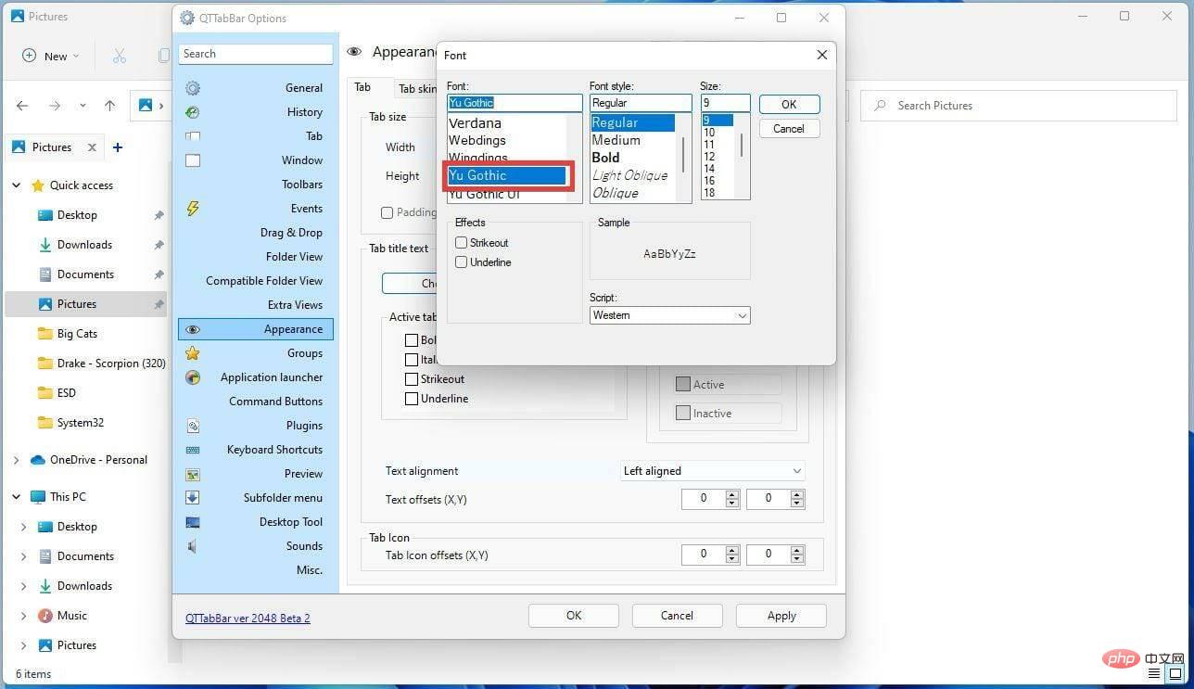1194x689 pixels.
Task: Click the Keyboard Shortcuts icon
Action: tap(193, 450)
